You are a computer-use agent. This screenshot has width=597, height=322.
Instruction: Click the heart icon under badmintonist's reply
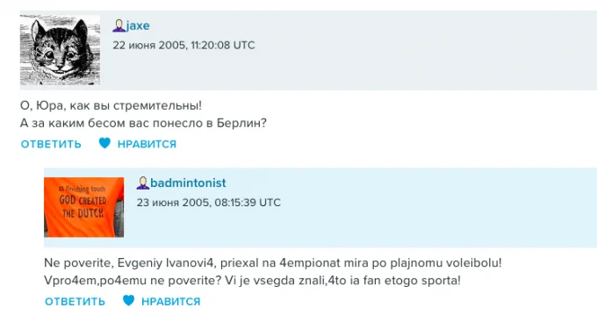129,300
